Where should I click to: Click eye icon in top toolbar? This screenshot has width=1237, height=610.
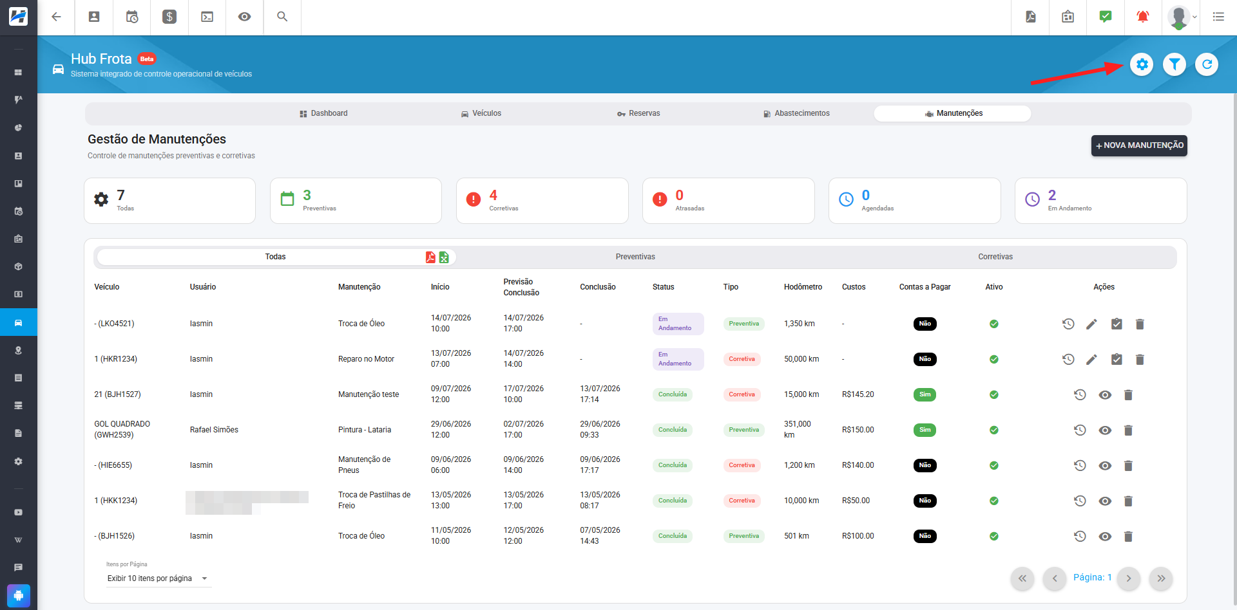pyautogui.click(x=244, y=17)
